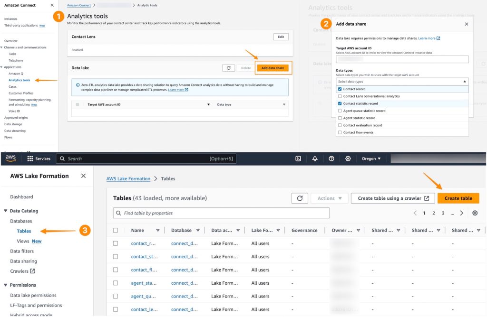Open the notifications bell icon

pyautogui.click(x=315, y=158)
